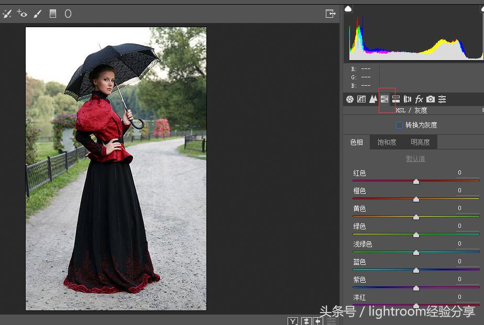Image resolution: width=484 pixels, height=325 pixels.
Task: Open the Camera Calibration panel
Action: pyautogui.click(x=431, y=99)
